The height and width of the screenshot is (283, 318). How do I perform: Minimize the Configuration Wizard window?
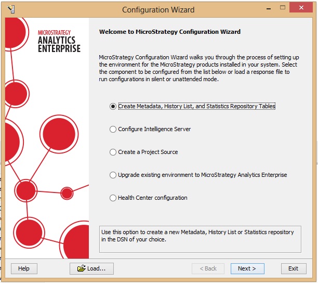[x=269, y=8]
